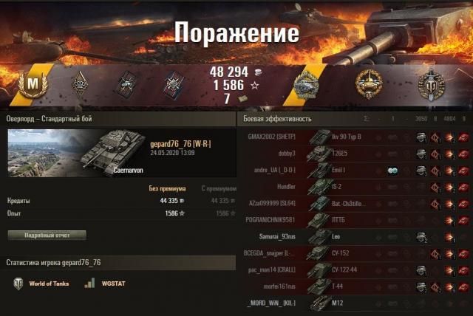This screenshot has width=473, height=316.
Task: Open the WGSTAT bar chart icon
Action: point(89,284)
